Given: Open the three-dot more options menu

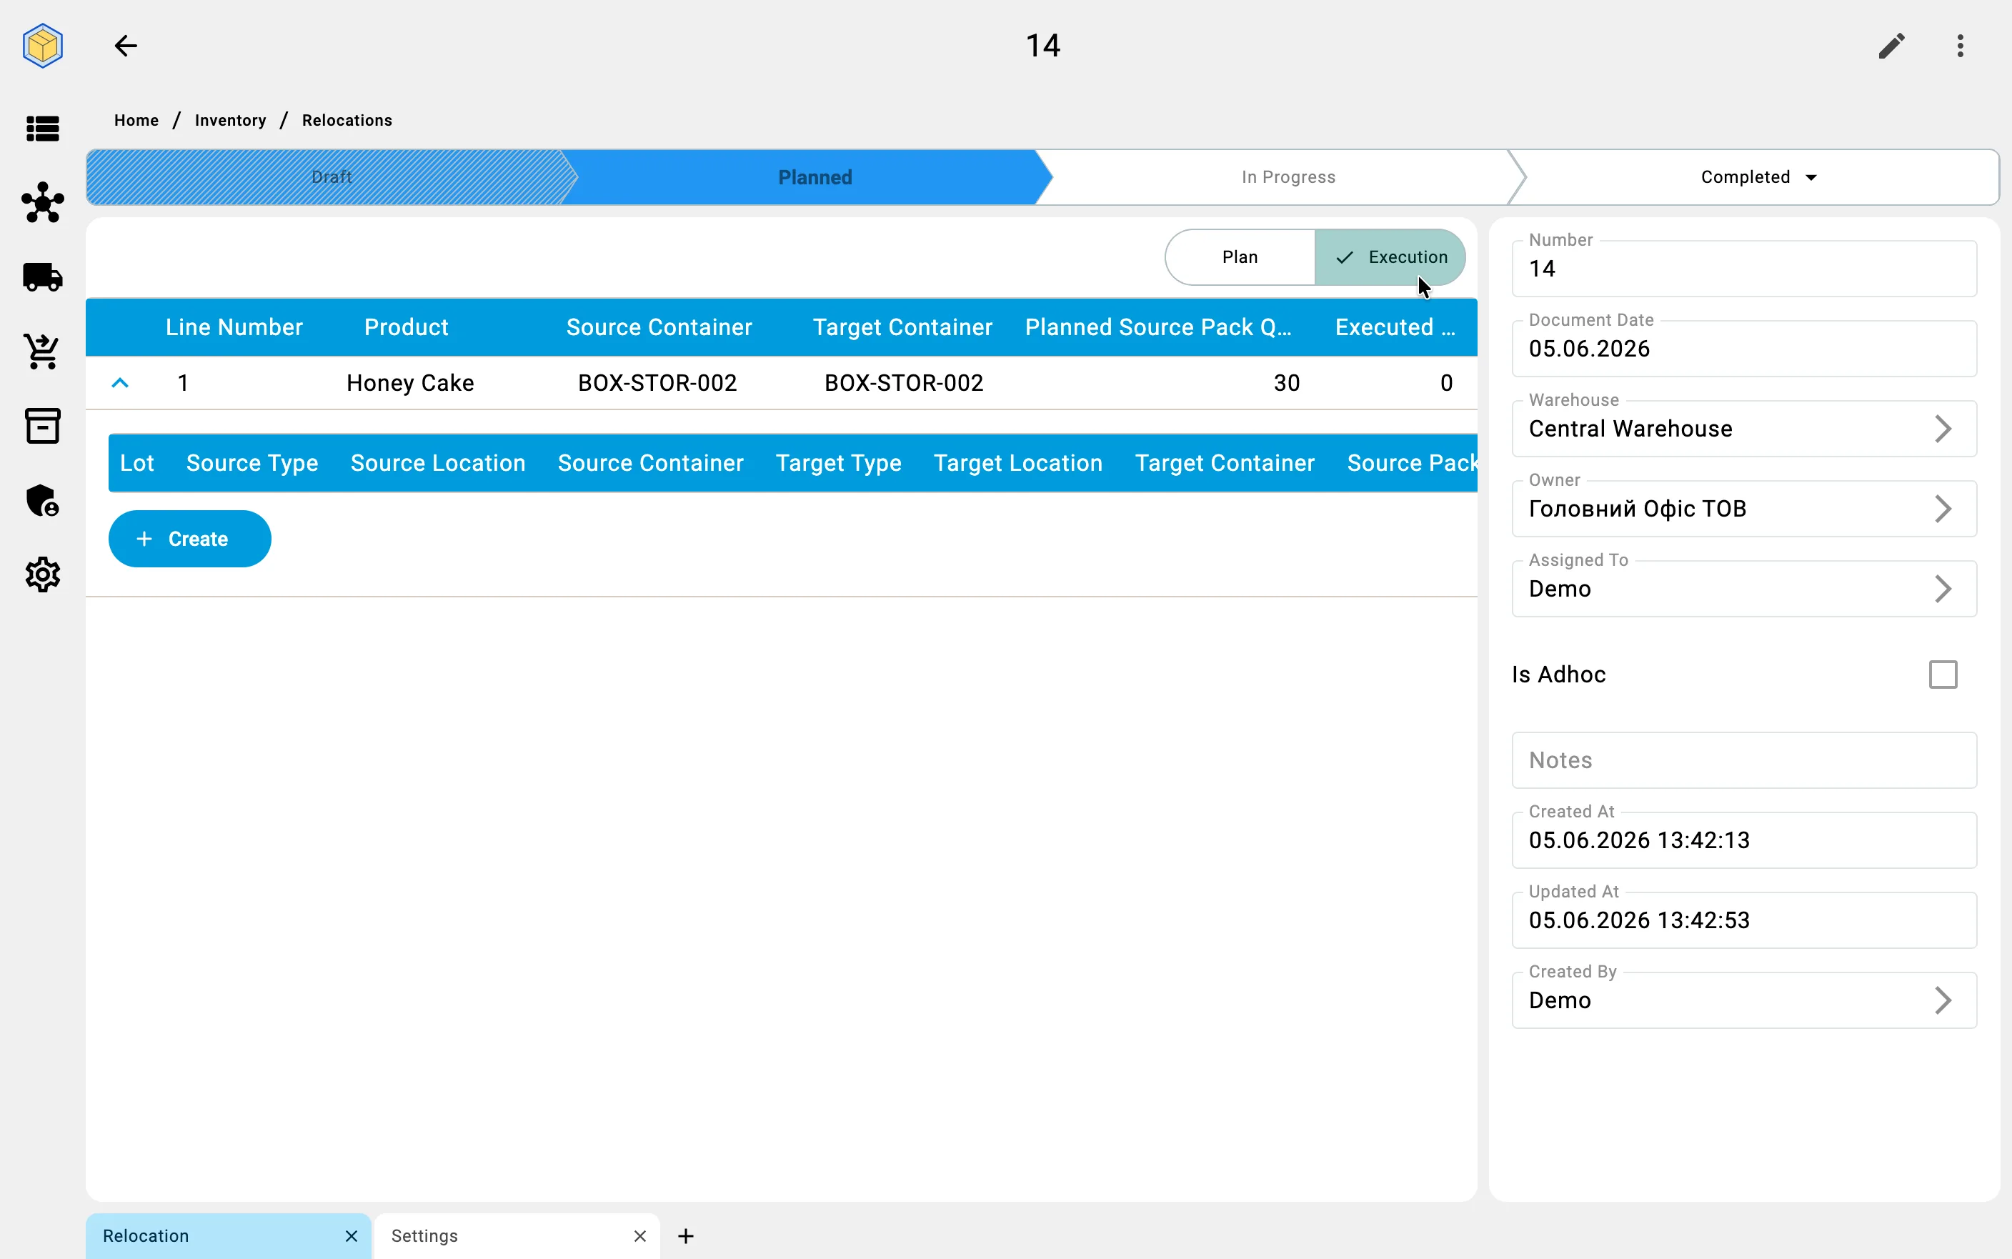Looking at the screenshot, I should (1961, 46).
